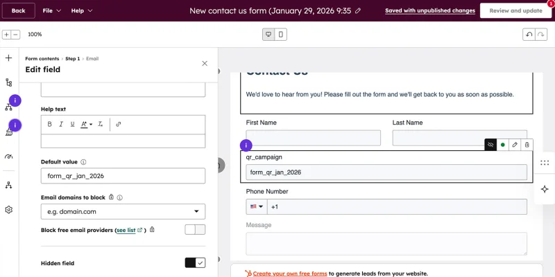This screenshot has width=555, height=277.
Task: Click the Phone Number input in preview
Action: click(x=397, y=206)
